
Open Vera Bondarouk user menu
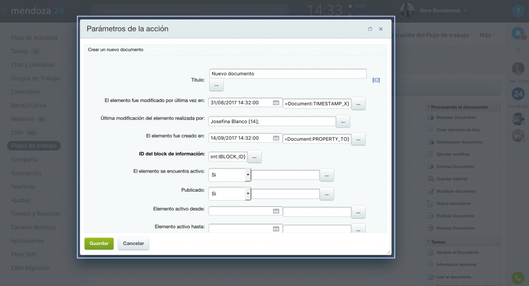tap(443, 10)
